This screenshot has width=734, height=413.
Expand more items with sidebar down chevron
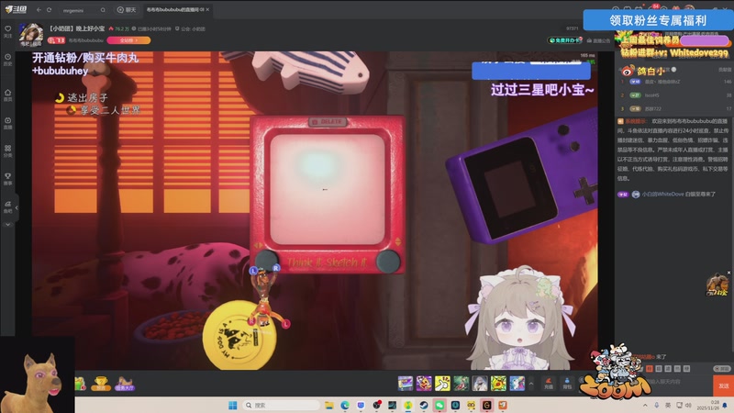coord(8,225)
